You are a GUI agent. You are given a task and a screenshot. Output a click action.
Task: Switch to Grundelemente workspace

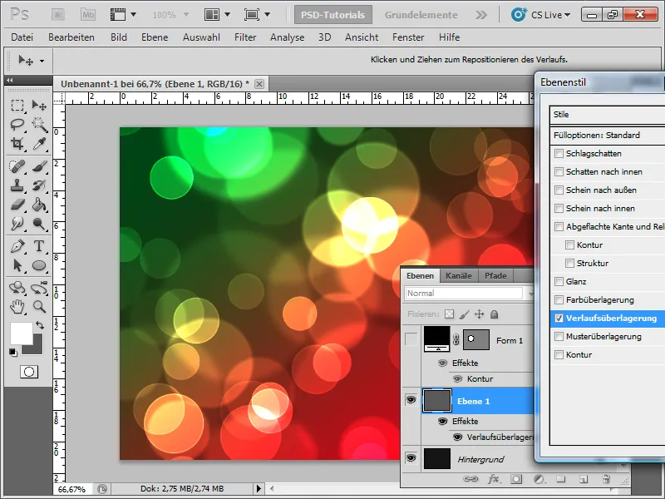click(421, 15)
